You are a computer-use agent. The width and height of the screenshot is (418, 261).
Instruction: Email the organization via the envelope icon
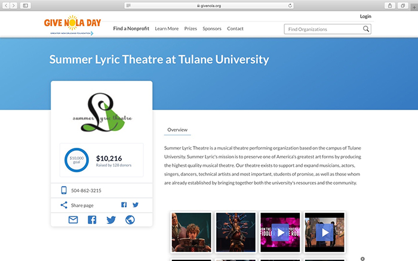point(73,220)
